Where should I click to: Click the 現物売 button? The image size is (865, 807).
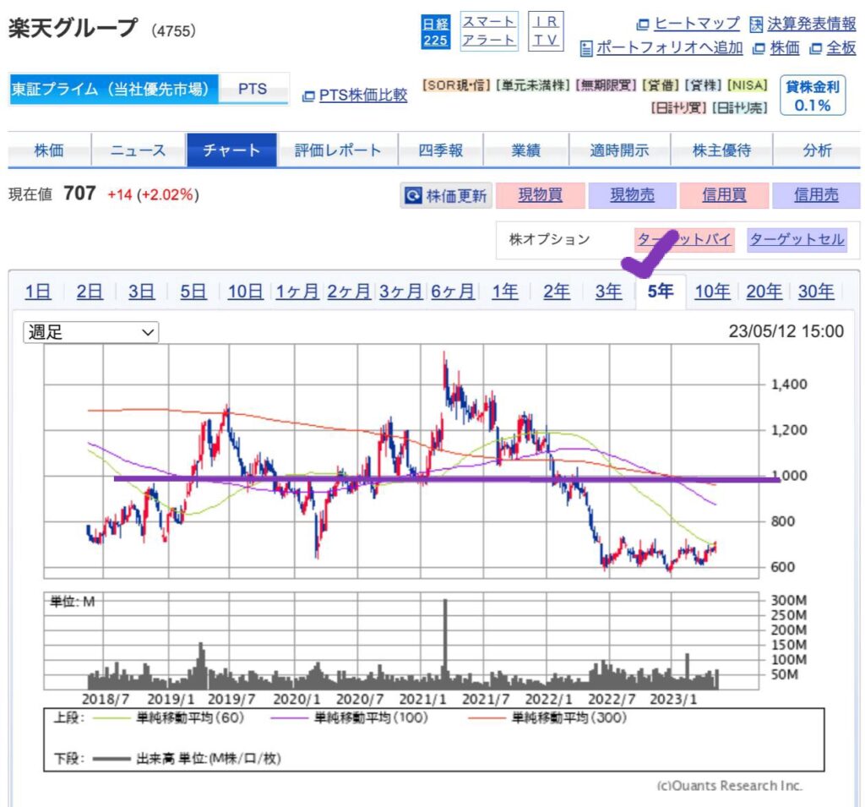coord(632,195)
